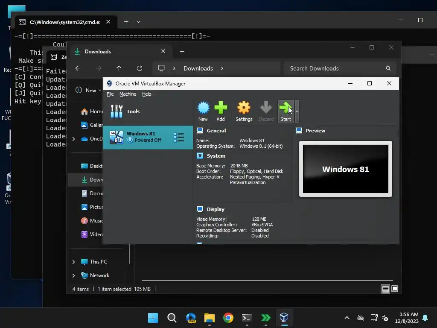Screen dimensions: 437x328
Task: Switch Explorer to large icons view
Action: click(395, 289)
